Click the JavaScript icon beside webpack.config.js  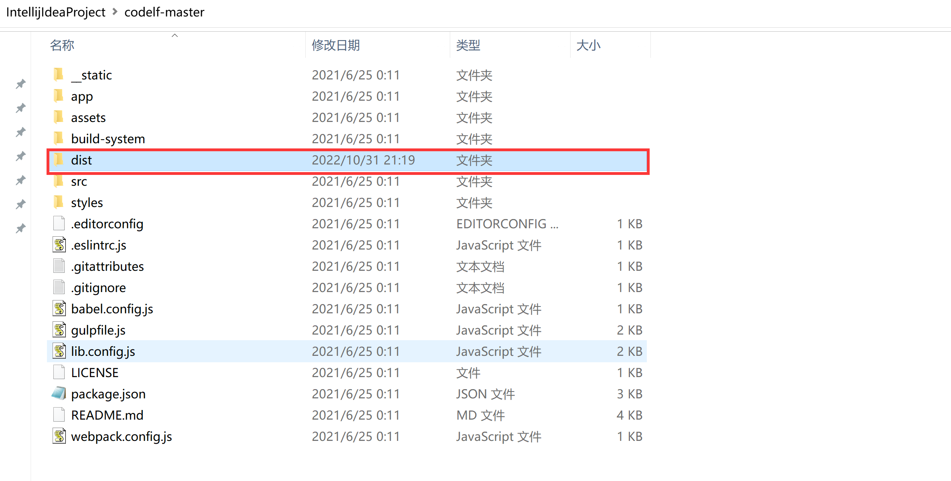pyautogui.click(x=59, y=436)
